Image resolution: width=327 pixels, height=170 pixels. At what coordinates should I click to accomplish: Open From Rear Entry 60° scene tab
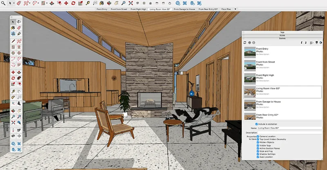[x=208, y=9]
